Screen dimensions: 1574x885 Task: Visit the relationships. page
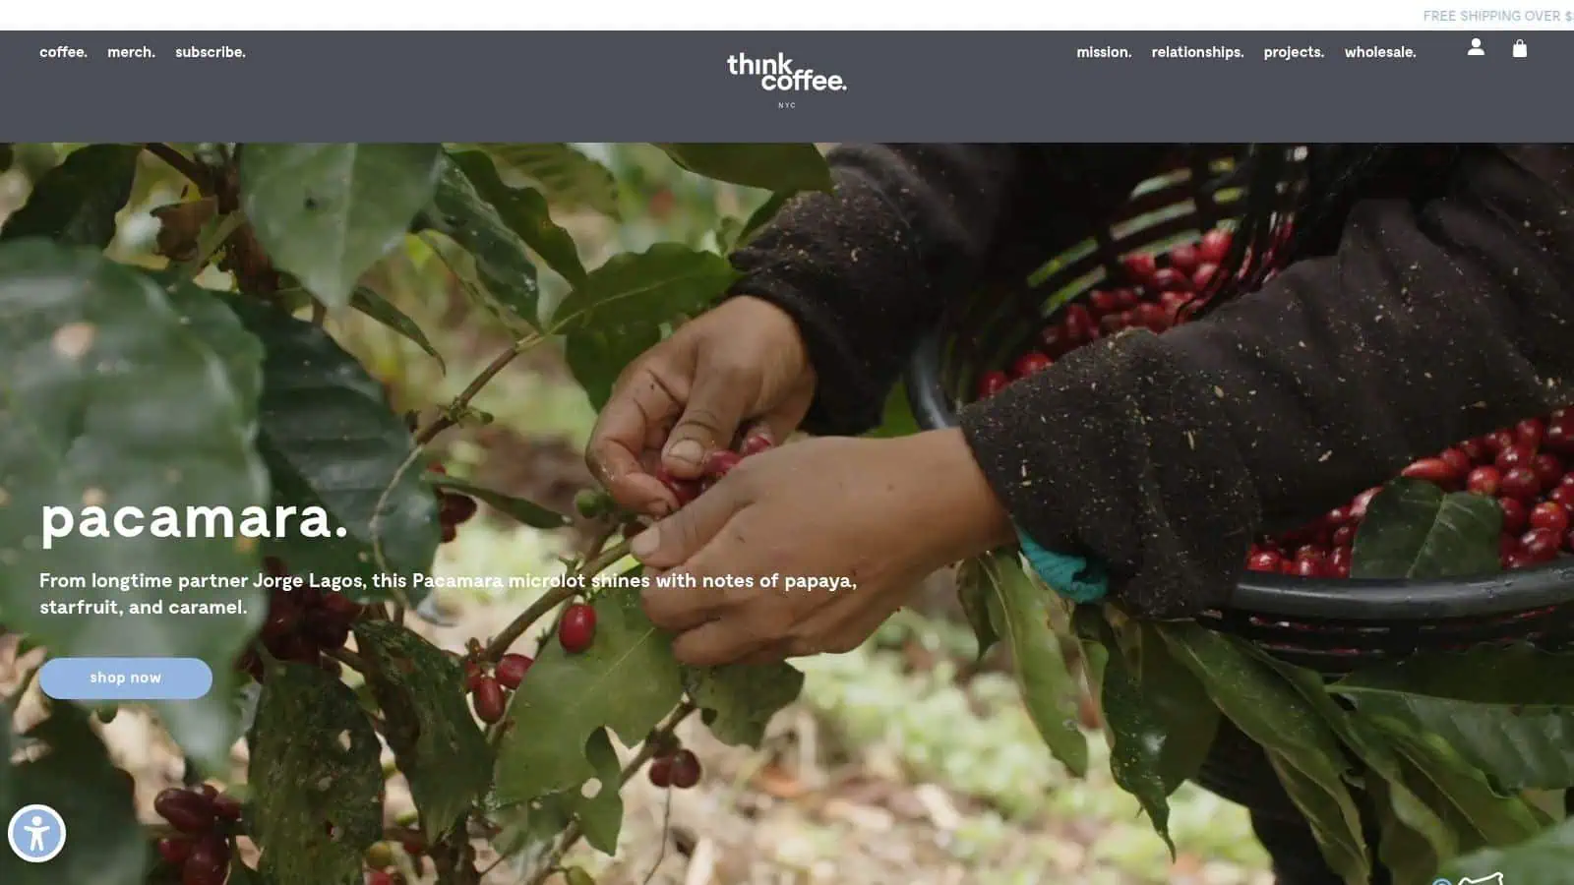pyautogui.click(x=1197, y=52)
